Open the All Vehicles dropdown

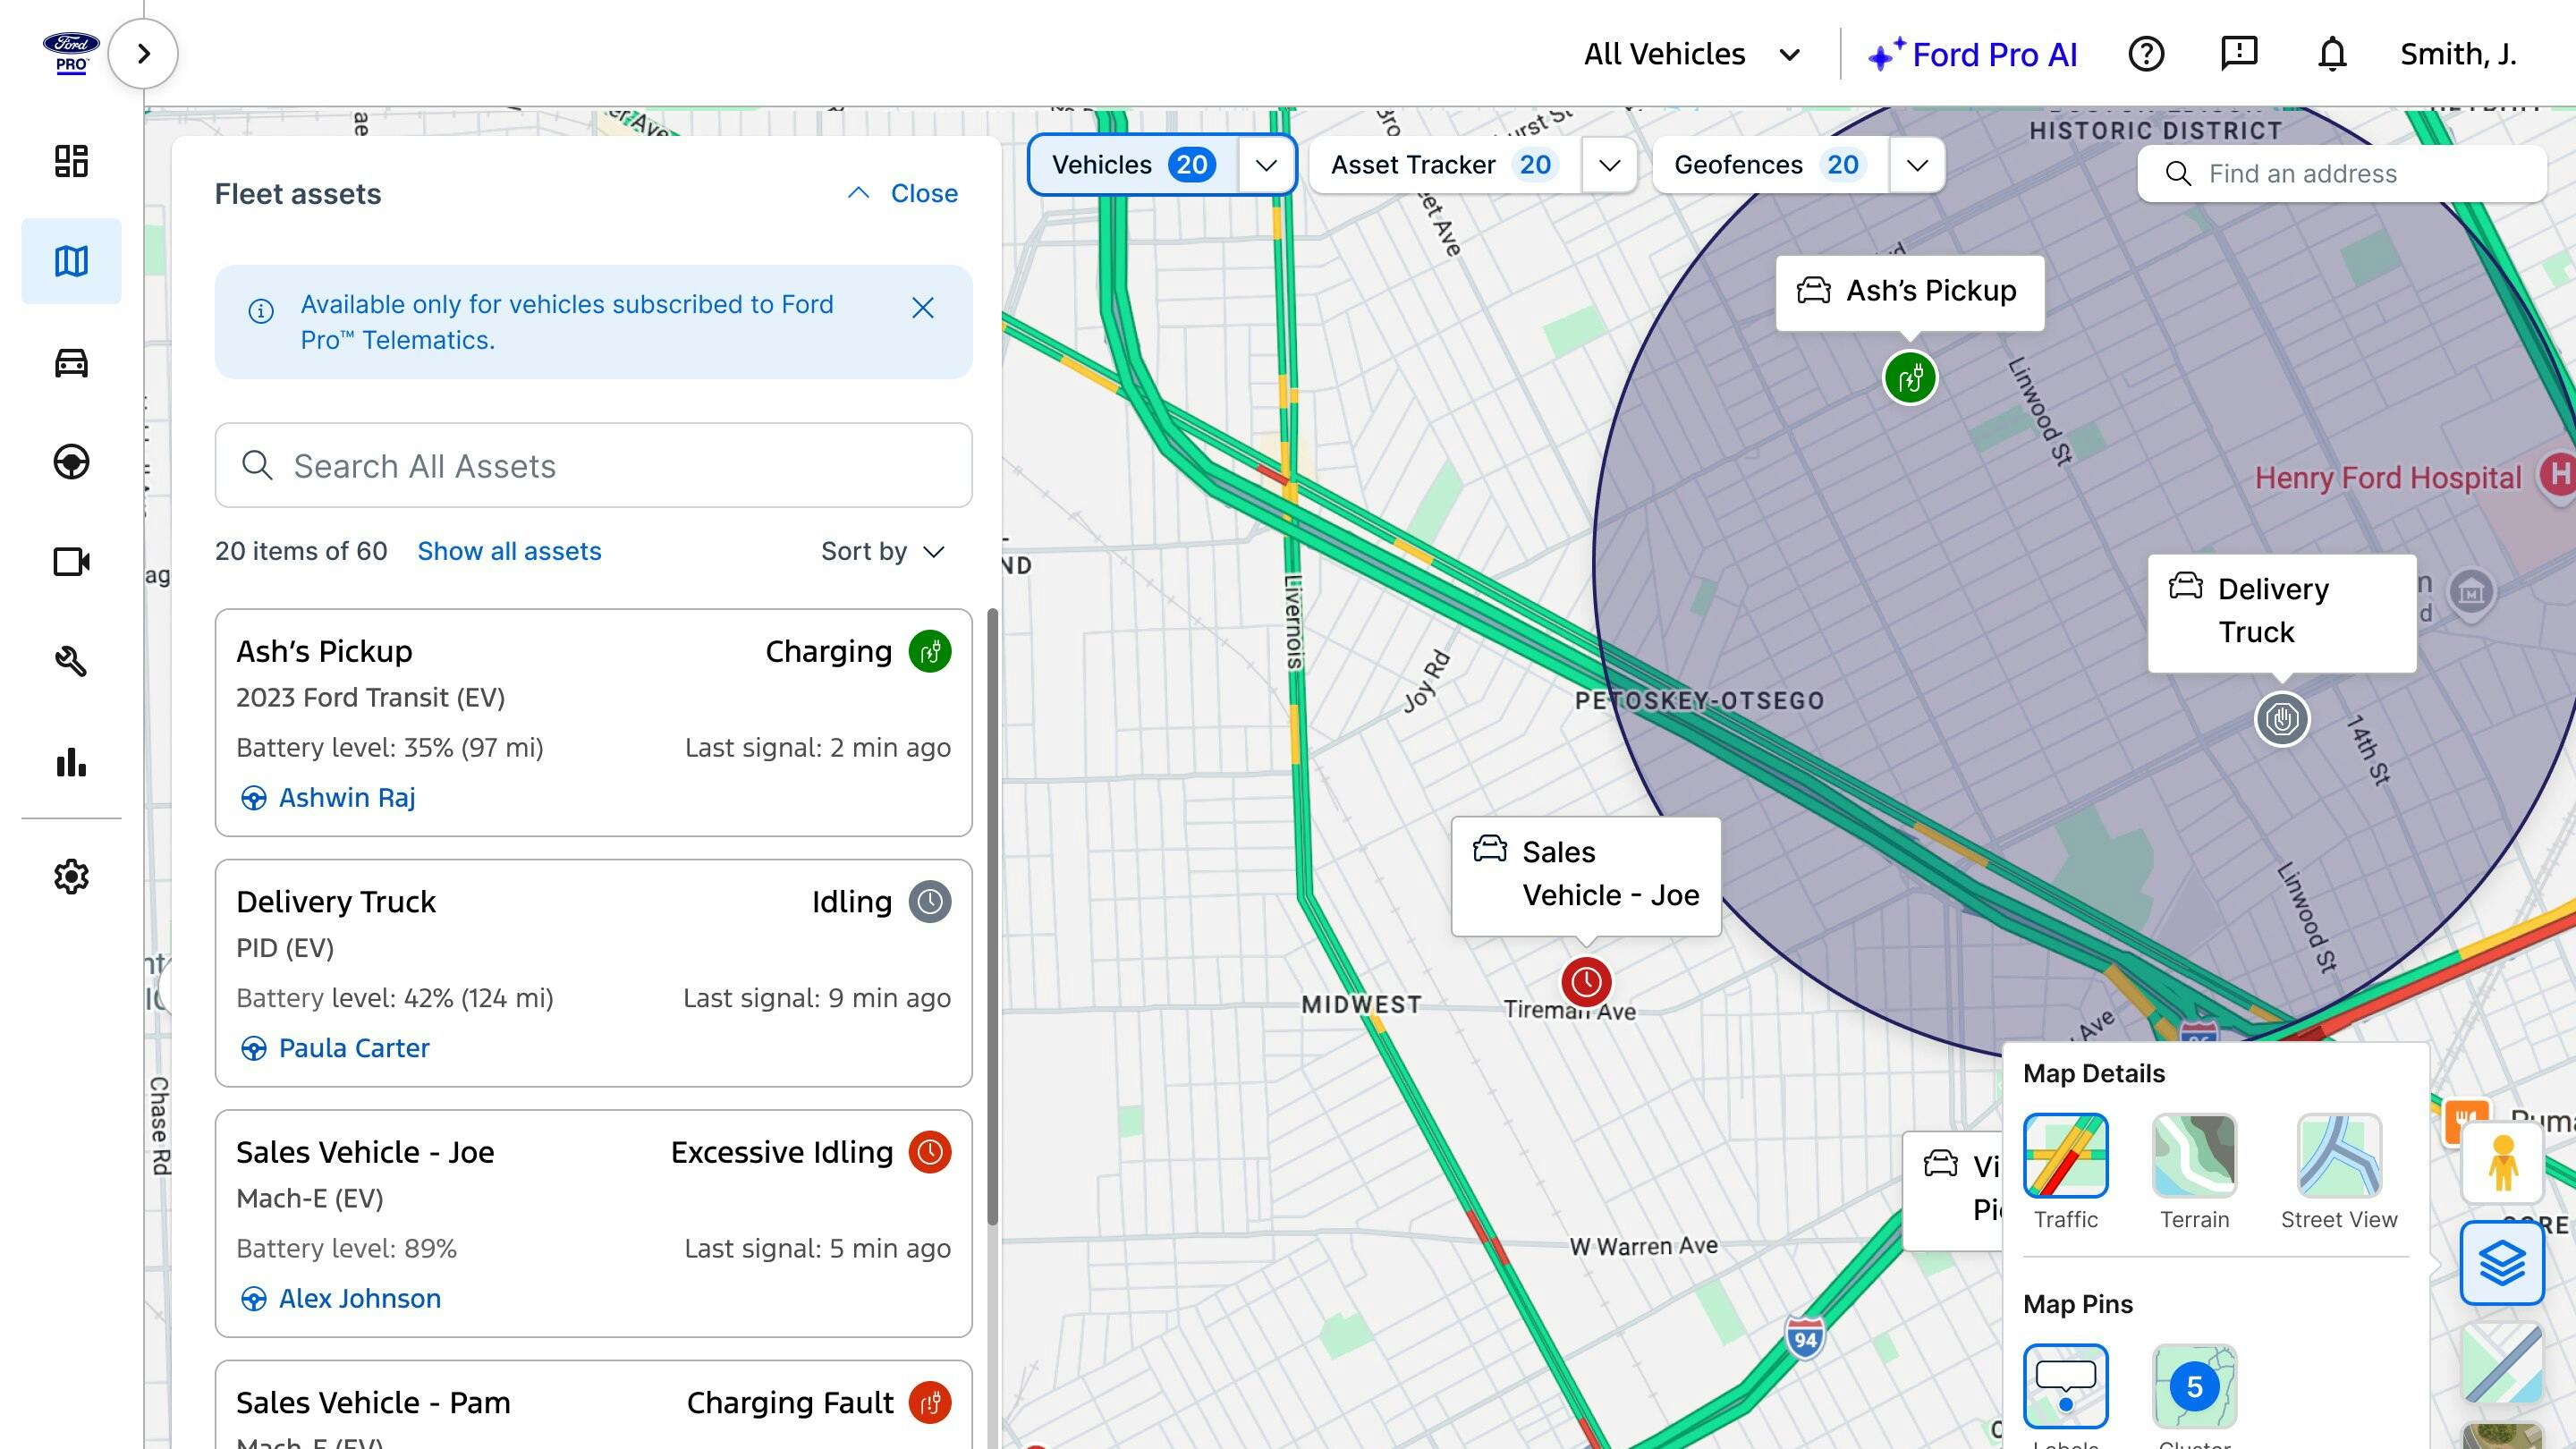1692,54
